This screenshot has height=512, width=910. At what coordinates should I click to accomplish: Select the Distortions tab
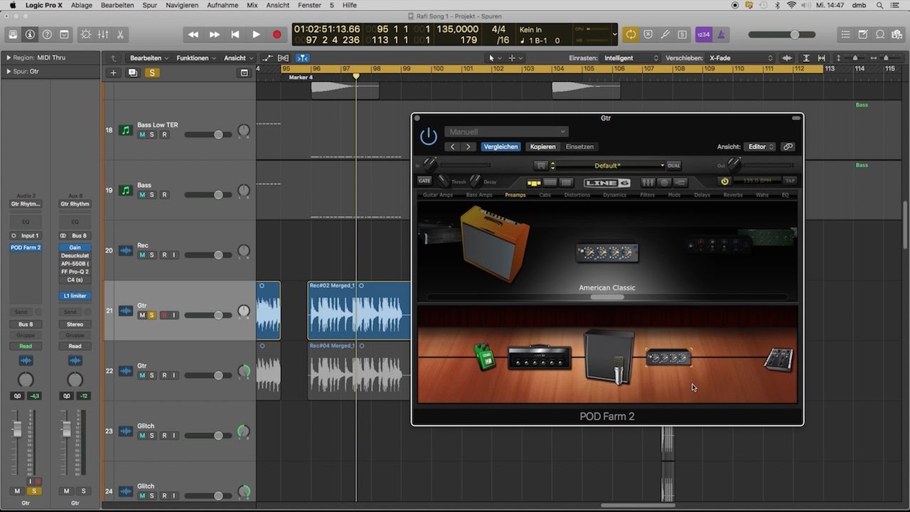click(577, 195)
